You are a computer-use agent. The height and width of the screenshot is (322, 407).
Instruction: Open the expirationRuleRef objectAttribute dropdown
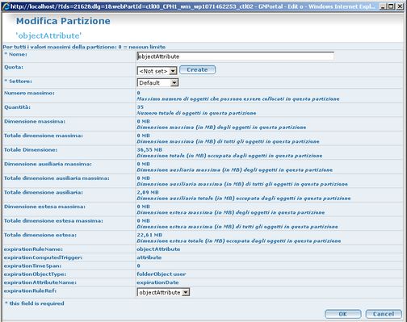163,292
